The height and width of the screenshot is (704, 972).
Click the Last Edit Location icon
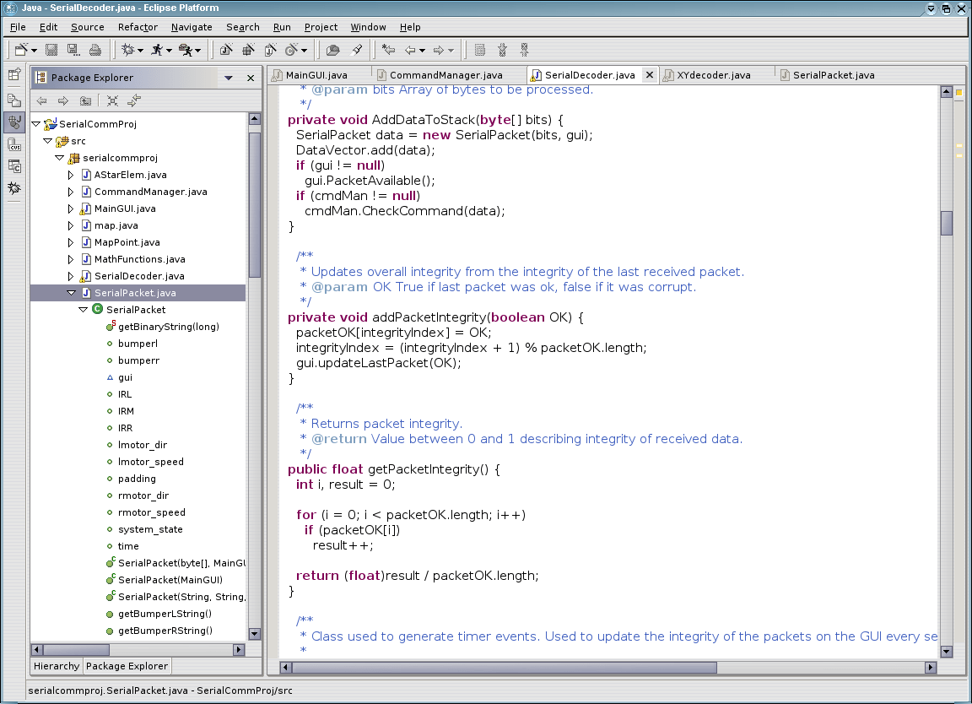tap(389, 50)
